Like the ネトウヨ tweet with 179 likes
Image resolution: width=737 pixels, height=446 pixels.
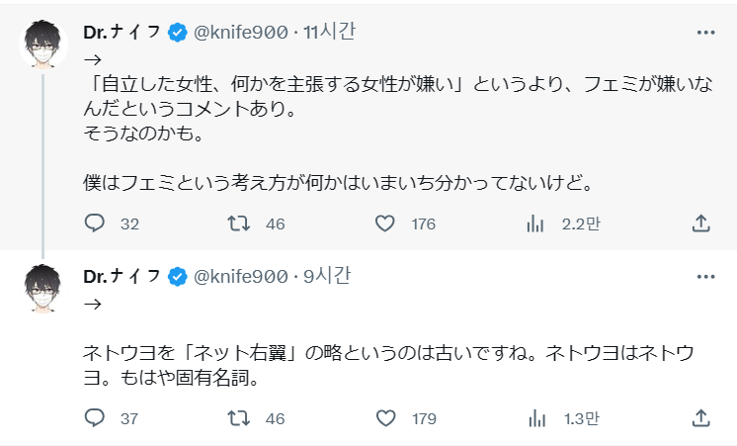[x=385, y=418]
